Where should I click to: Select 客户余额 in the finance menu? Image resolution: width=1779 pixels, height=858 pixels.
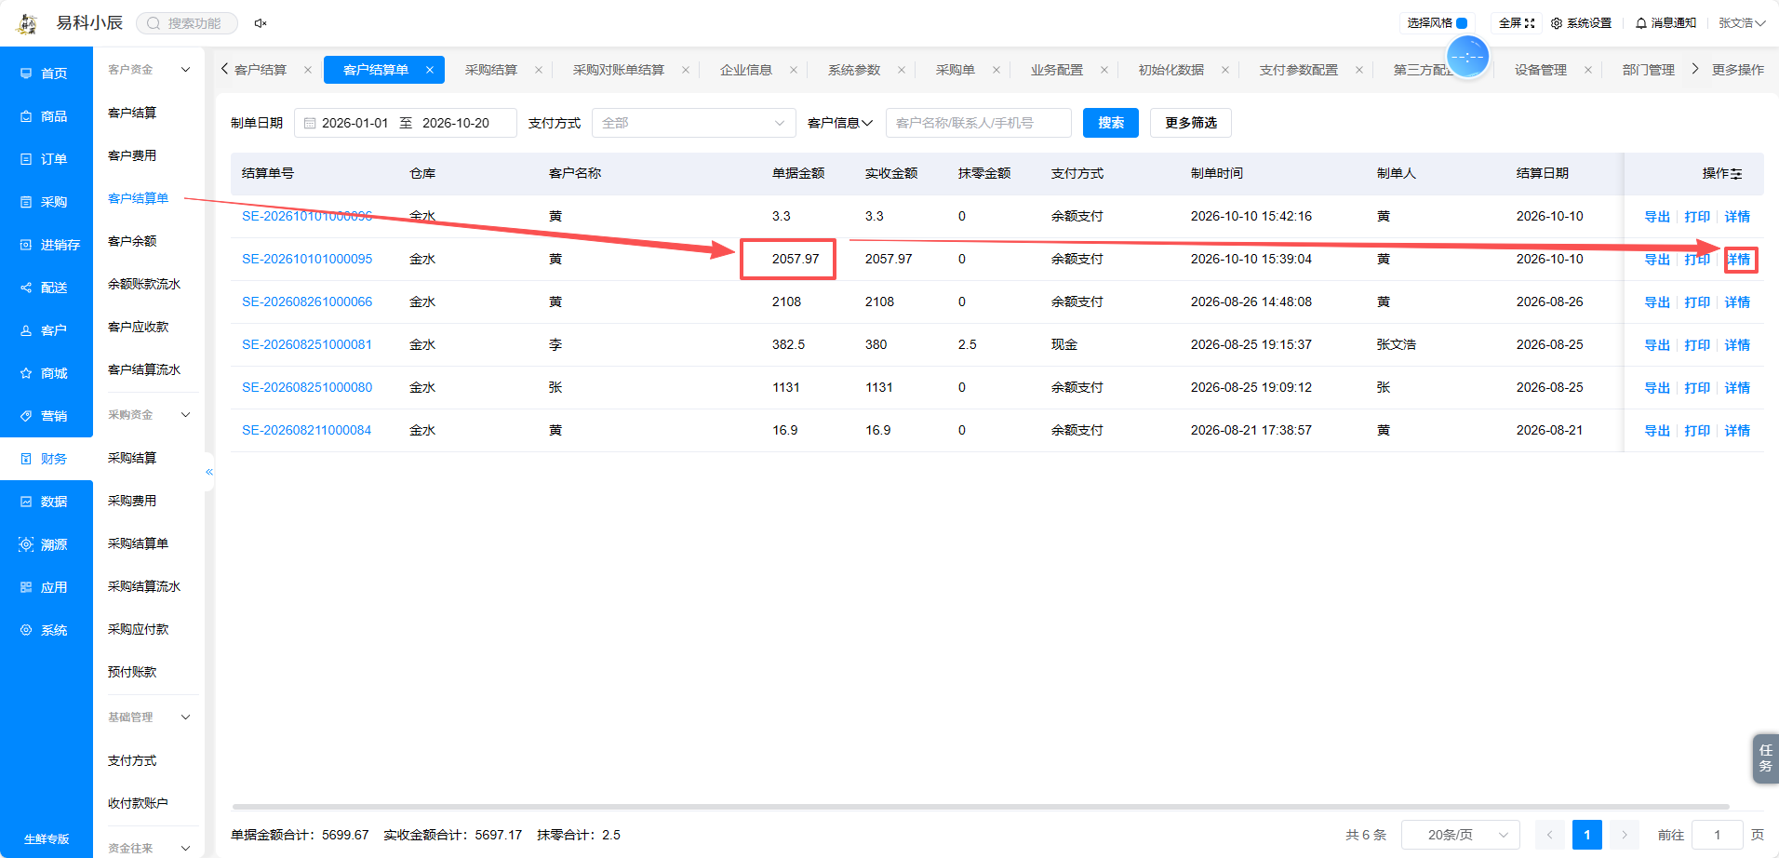[132, 241]
